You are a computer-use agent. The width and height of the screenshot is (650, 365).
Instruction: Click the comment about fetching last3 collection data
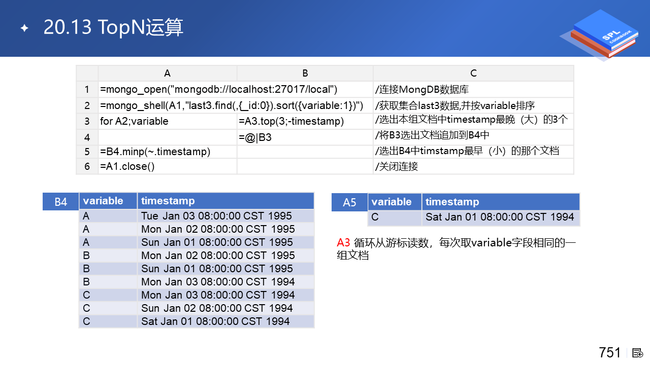[x=473, y=105]
